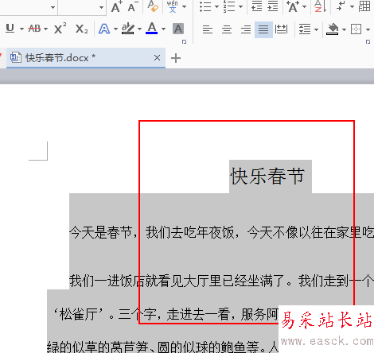
Task: Open the highlight color dropdown arrow
Action: (x=139, y=29)
